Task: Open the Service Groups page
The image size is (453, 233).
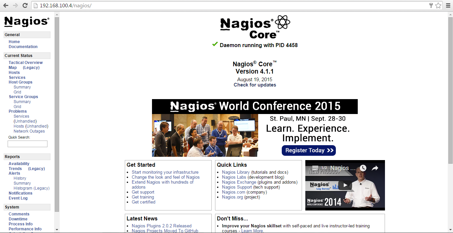Action: pyautogui.click(x=23, y=97)
